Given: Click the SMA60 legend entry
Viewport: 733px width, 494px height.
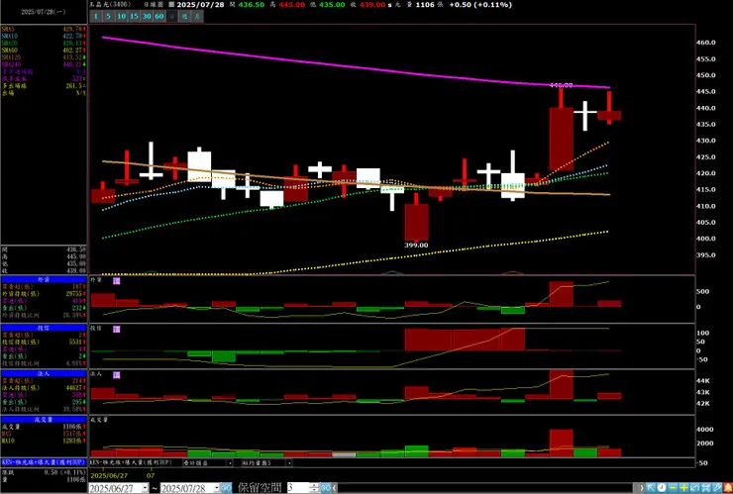Looking at the screenshot, I should pos(44,50).
